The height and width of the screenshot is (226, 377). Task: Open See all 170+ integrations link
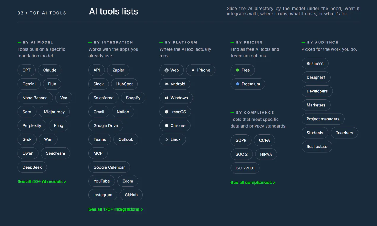coord(116,209)
